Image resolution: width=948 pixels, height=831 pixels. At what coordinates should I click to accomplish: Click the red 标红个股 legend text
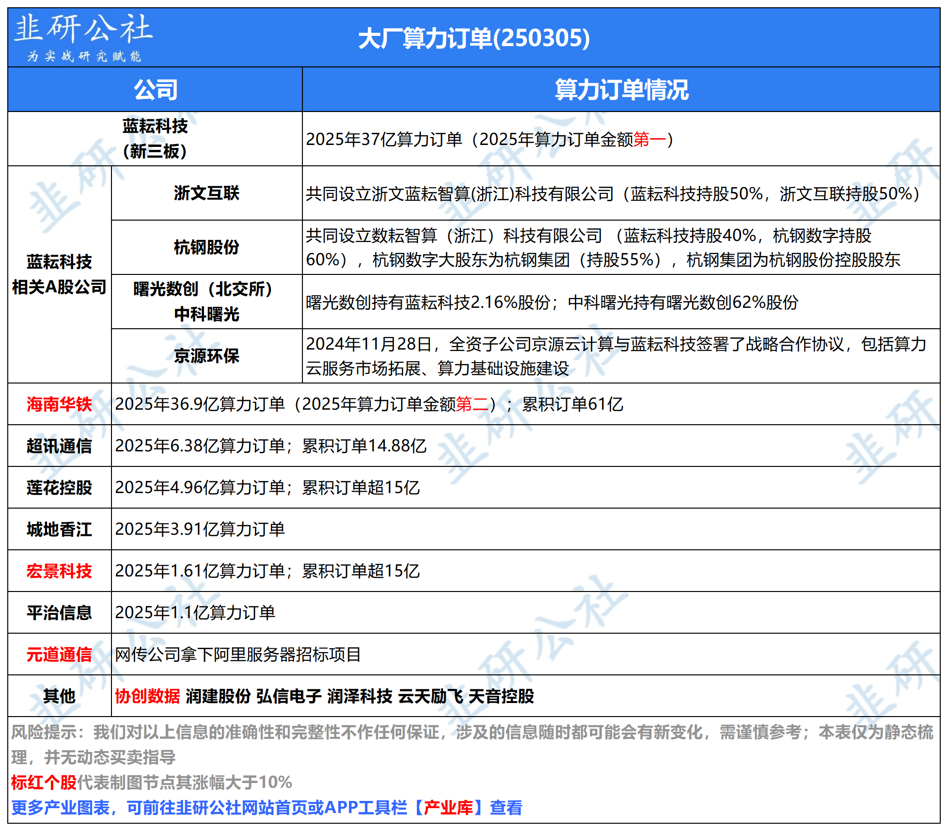pyautogui.click(x=44, y=783)
